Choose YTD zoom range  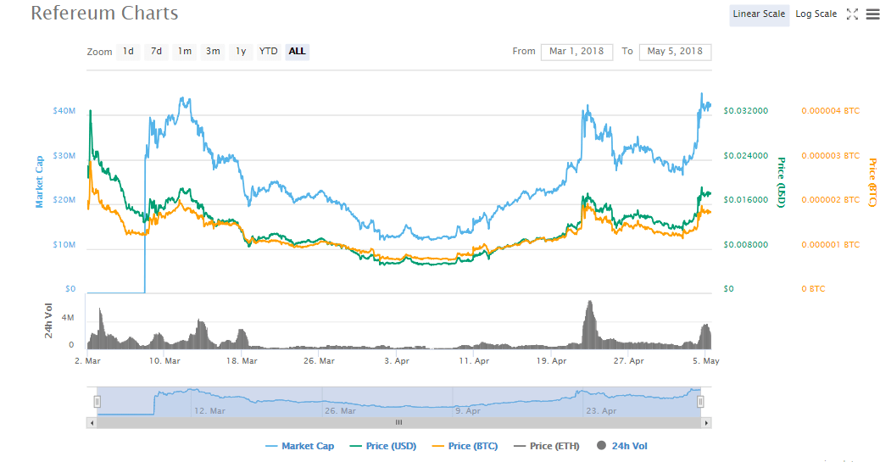[268, 52]
